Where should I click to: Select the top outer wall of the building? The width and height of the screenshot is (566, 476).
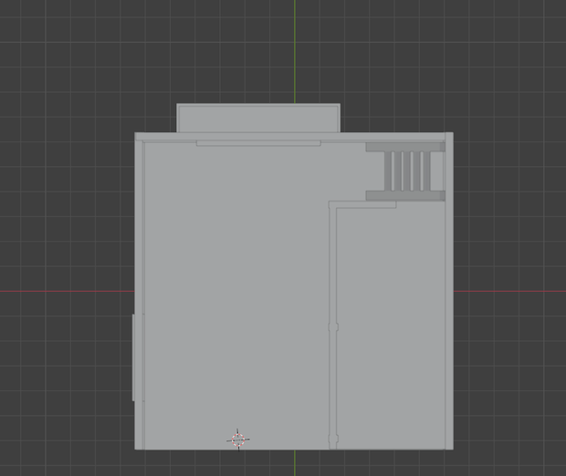click(x=294, y=136)
